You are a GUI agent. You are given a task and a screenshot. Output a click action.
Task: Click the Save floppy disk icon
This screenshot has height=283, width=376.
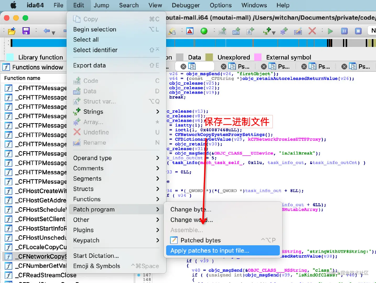tap(26, 31)
